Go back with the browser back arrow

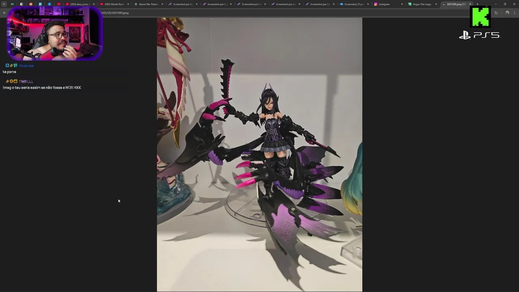tap(4, 13)
